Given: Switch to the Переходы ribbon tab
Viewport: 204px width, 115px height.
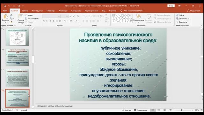Looking at the screenshot, I should pyautogui.click(x=51, y=11).
